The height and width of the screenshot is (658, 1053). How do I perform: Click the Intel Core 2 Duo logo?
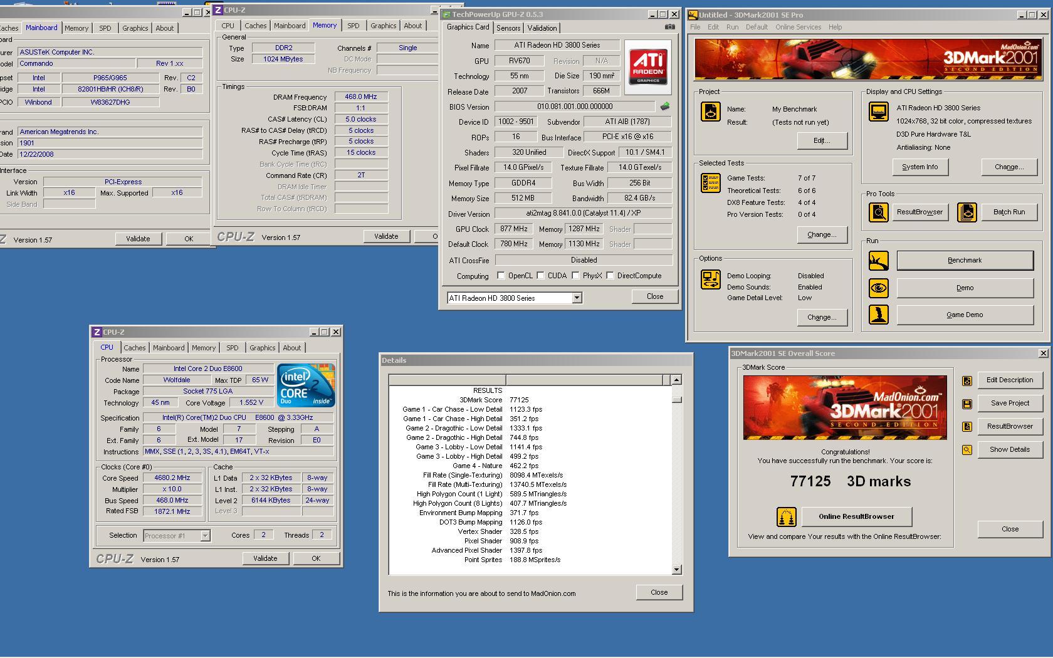(306, 385)
